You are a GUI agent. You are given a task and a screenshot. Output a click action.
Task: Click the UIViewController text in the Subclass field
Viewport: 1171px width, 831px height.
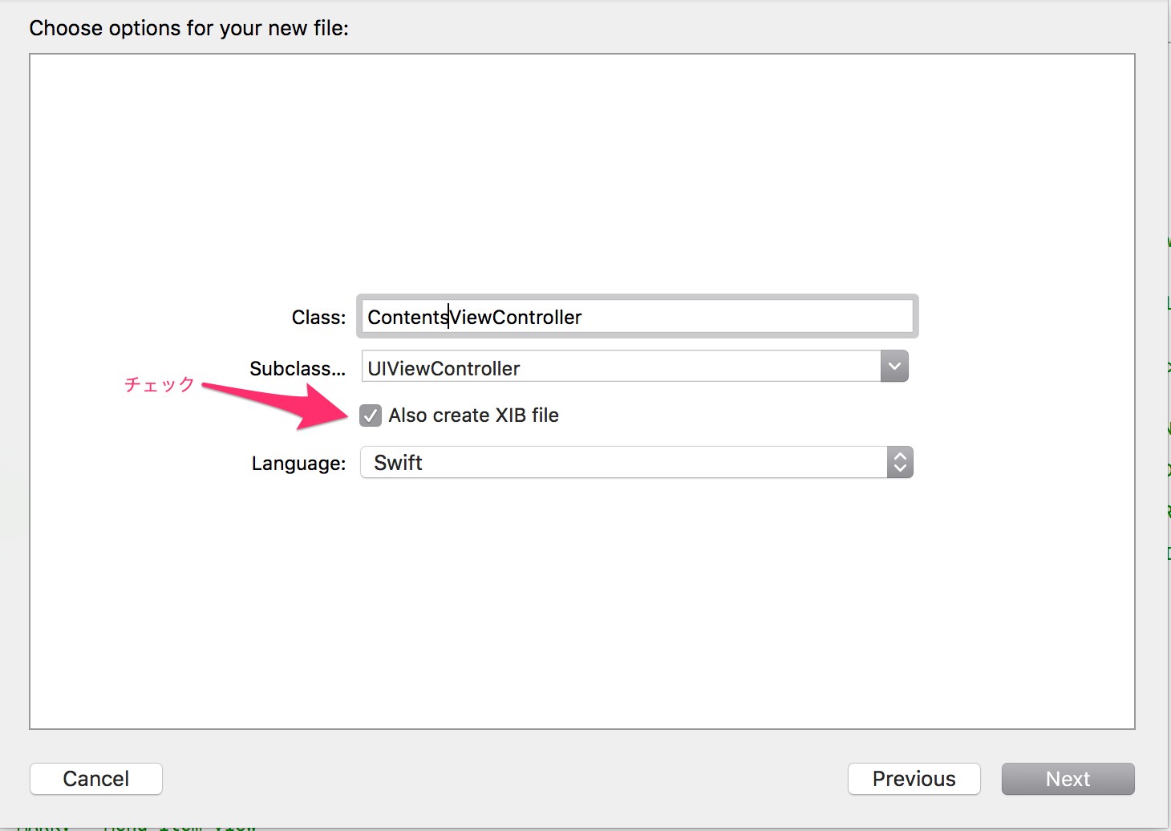click(444, 368)
